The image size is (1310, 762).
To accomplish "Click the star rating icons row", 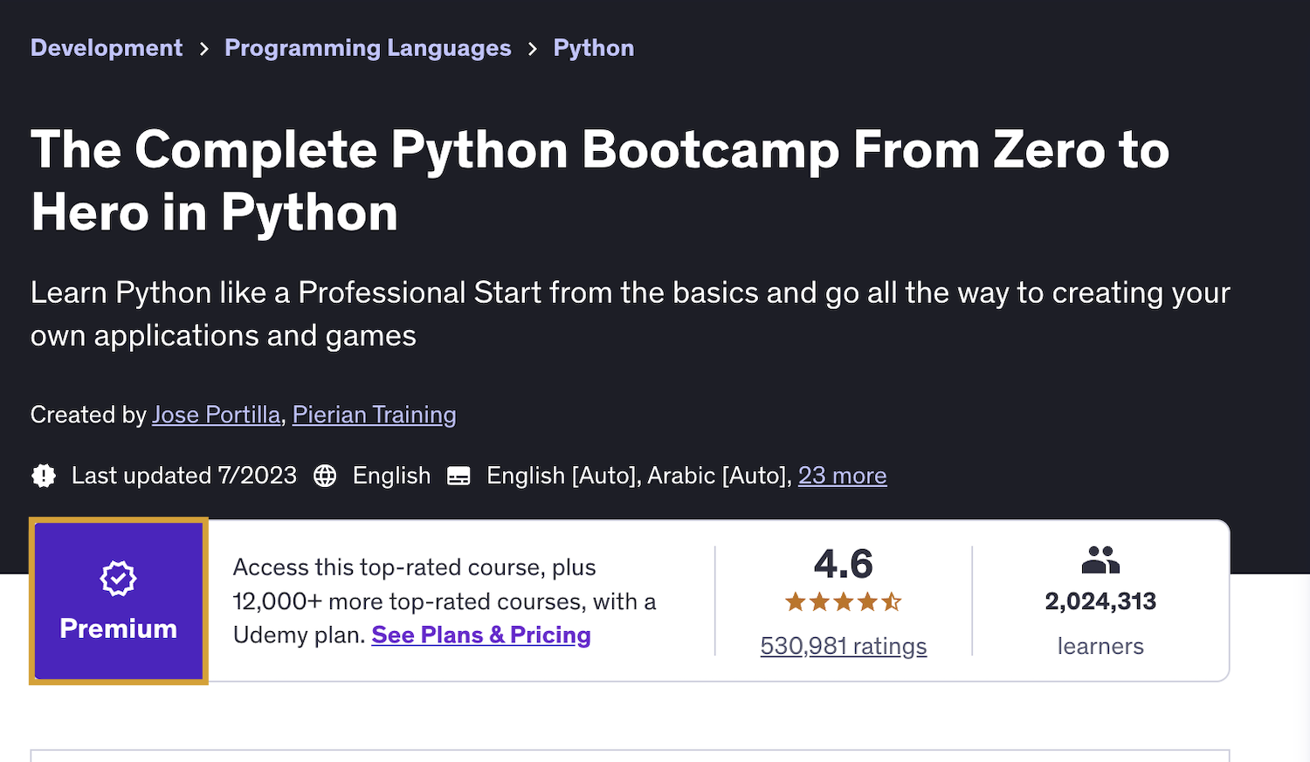I will 843,601.
